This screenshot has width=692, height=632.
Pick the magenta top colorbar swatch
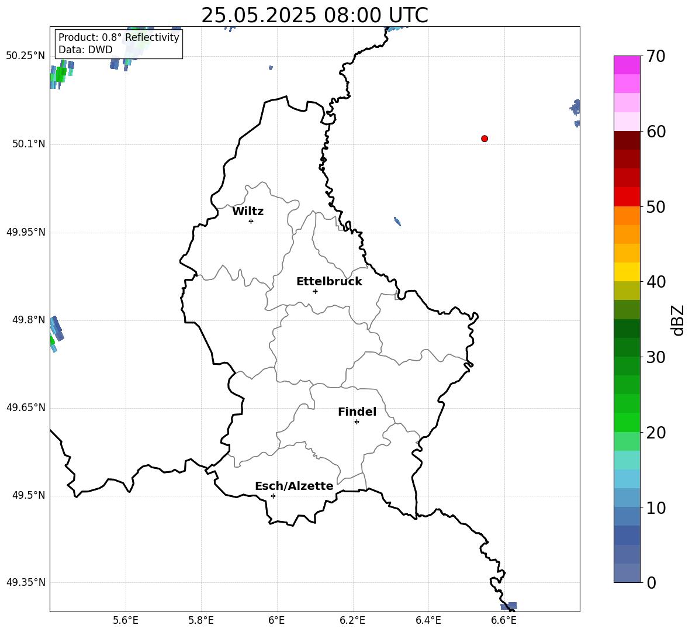click(627, 65)
